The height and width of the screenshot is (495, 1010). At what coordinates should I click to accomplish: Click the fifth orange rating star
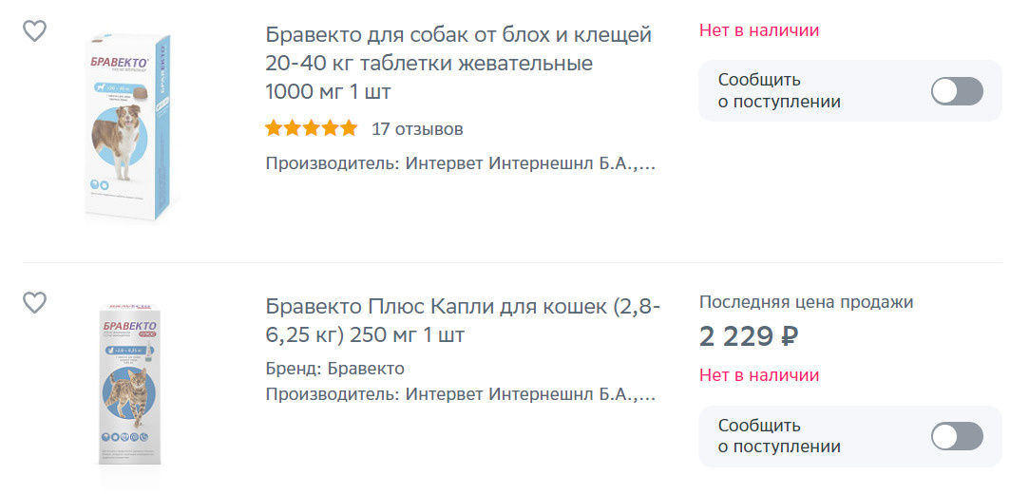click(x=350, y=128)
